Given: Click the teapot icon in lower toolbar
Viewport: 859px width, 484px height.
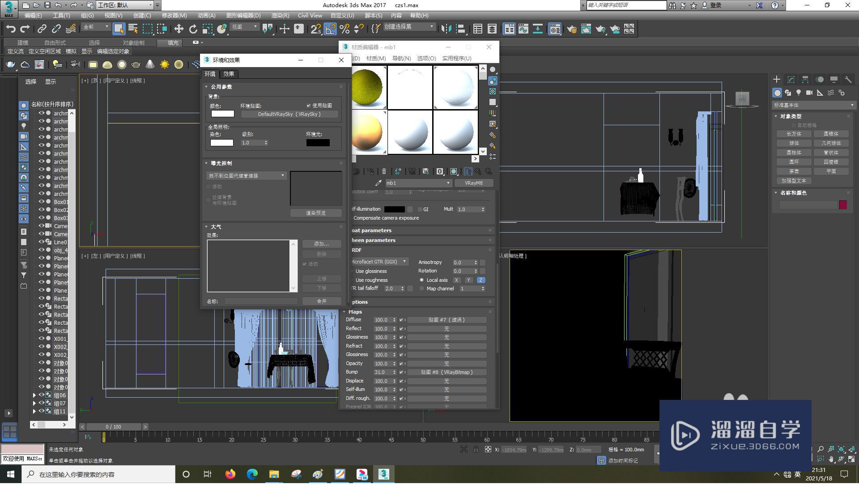Looking at the screenshot, I should [x=10, y=65].
